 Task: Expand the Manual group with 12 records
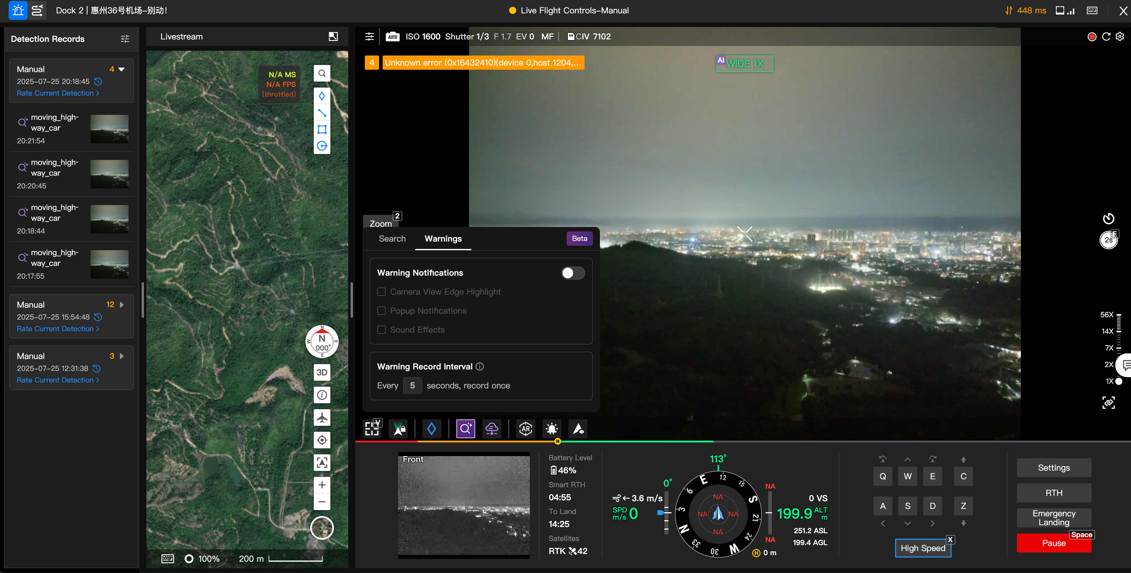(121, 304)
